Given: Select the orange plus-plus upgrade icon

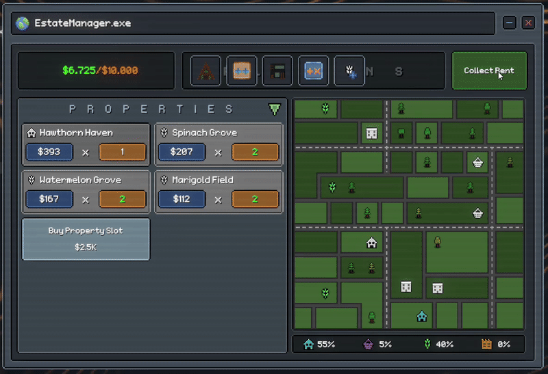Looking at the screenshot, I should pyautogui.click(x=241, y=71).
